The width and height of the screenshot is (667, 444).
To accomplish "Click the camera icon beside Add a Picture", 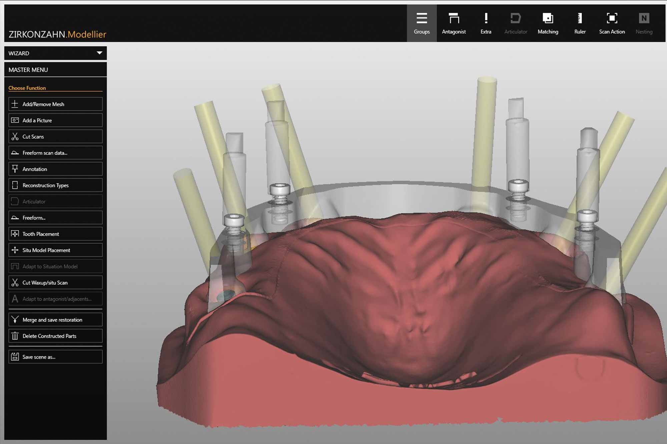I will (x=15, y=120).
